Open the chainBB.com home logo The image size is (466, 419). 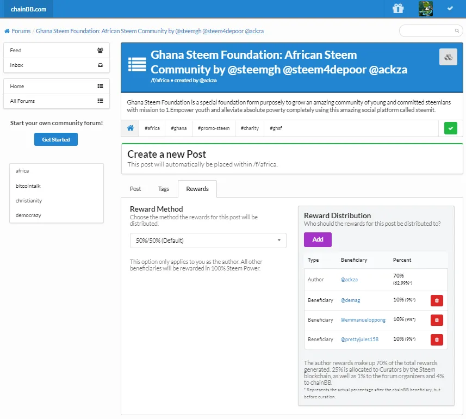(x=28, y=9)
